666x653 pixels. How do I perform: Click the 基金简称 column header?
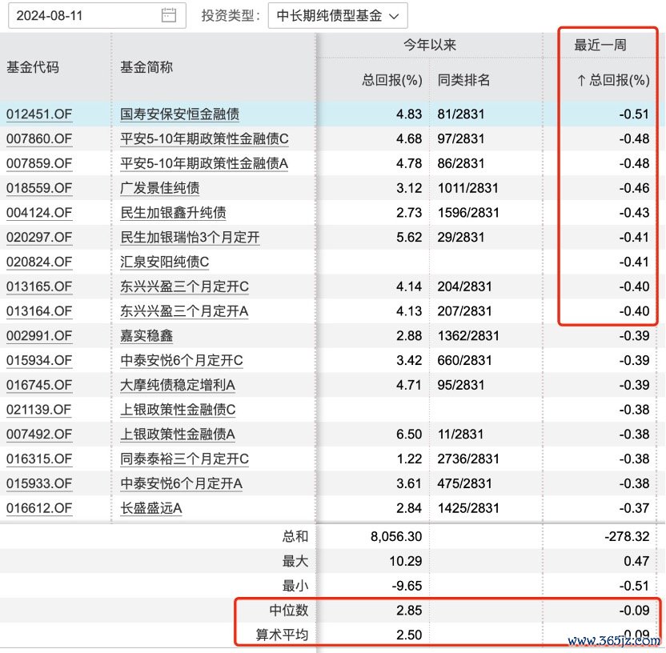(146, 67)
